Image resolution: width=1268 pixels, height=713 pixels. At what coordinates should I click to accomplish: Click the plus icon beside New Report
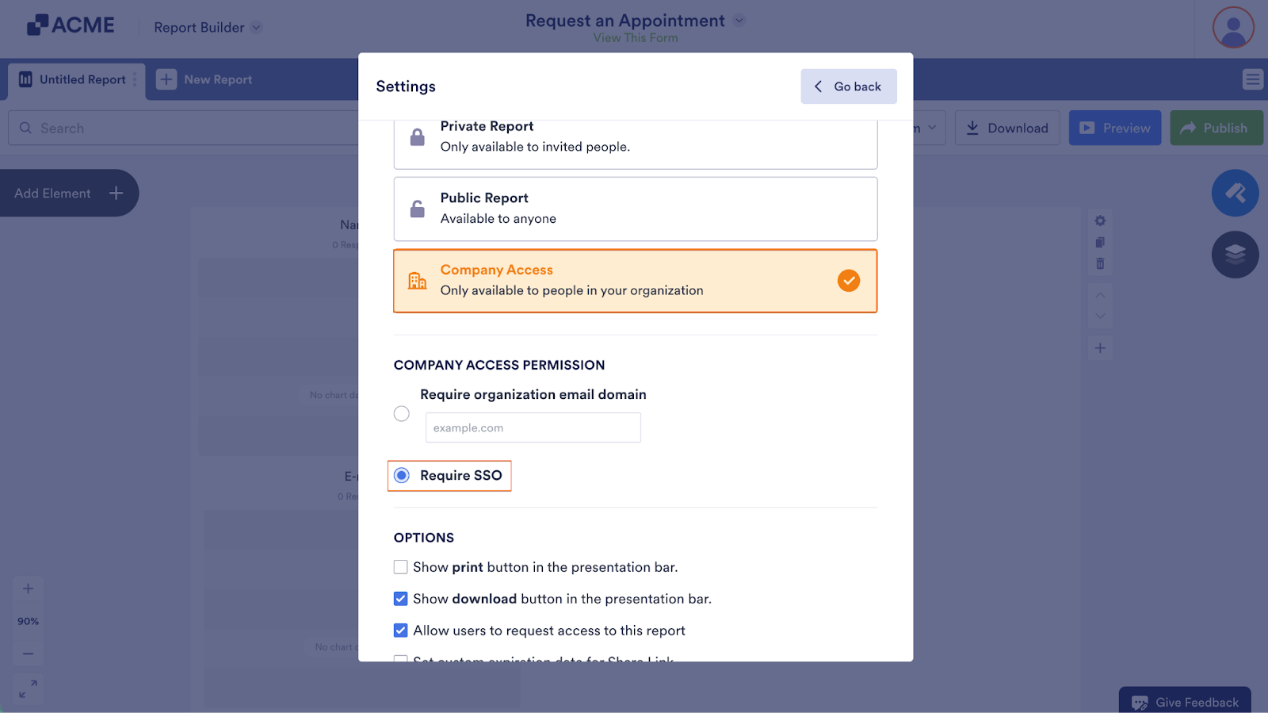point(166,79)
